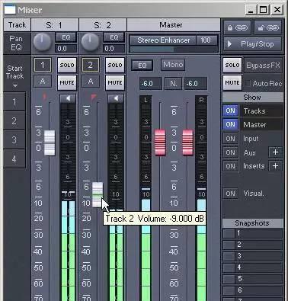Solo track 2
288x301 pixels.
[115, 65]
